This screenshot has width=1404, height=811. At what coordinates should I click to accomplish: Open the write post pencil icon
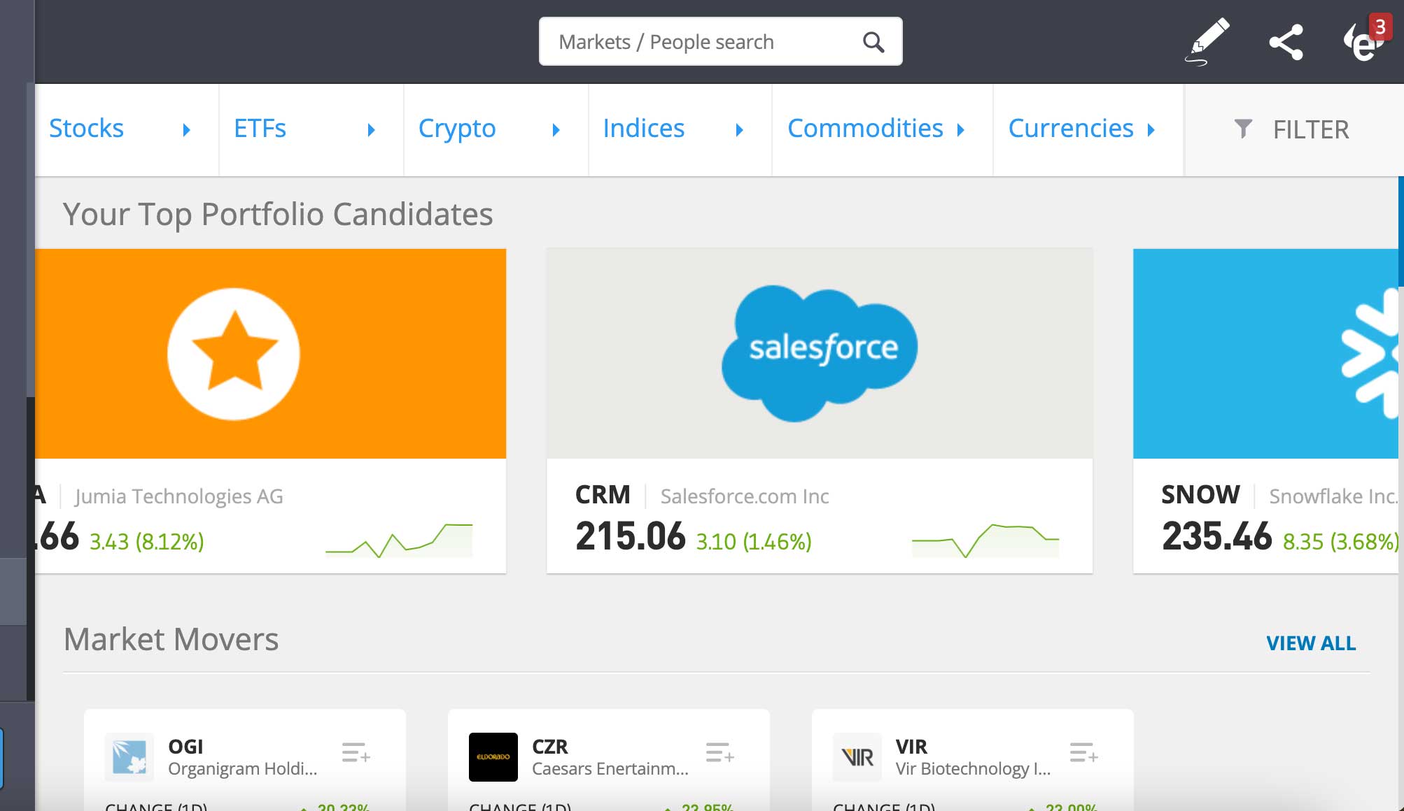1208,41
